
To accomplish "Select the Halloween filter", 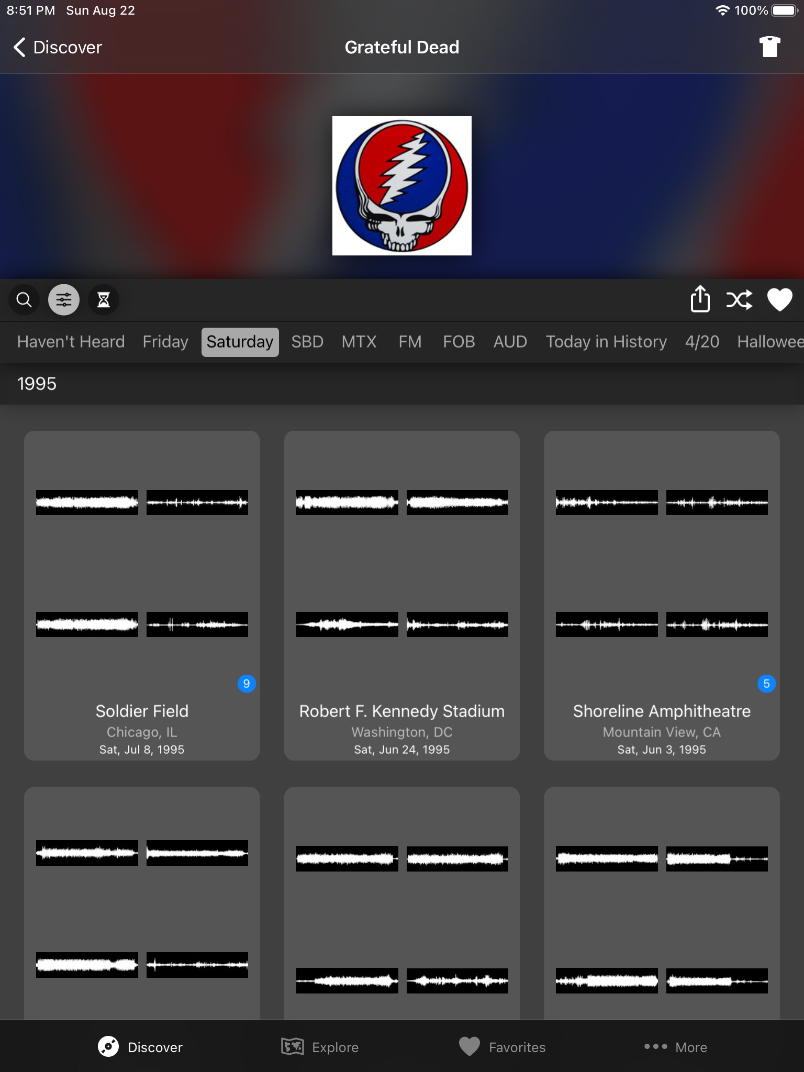I will pos(769,342).
